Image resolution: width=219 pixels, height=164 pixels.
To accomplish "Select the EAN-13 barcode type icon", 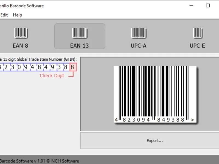I will (x=80, y=33).
